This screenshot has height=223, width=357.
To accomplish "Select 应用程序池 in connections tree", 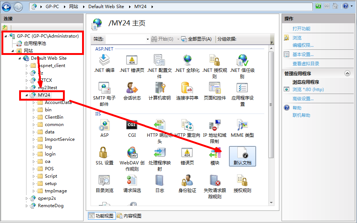I will click(35, 43).
